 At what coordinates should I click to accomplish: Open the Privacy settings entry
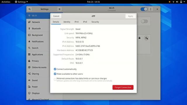point(39,61)
